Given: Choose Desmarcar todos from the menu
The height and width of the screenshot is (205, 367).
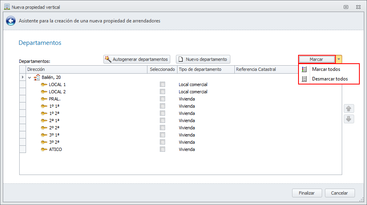Looking at the screenshot, I should tap(330, 79).
